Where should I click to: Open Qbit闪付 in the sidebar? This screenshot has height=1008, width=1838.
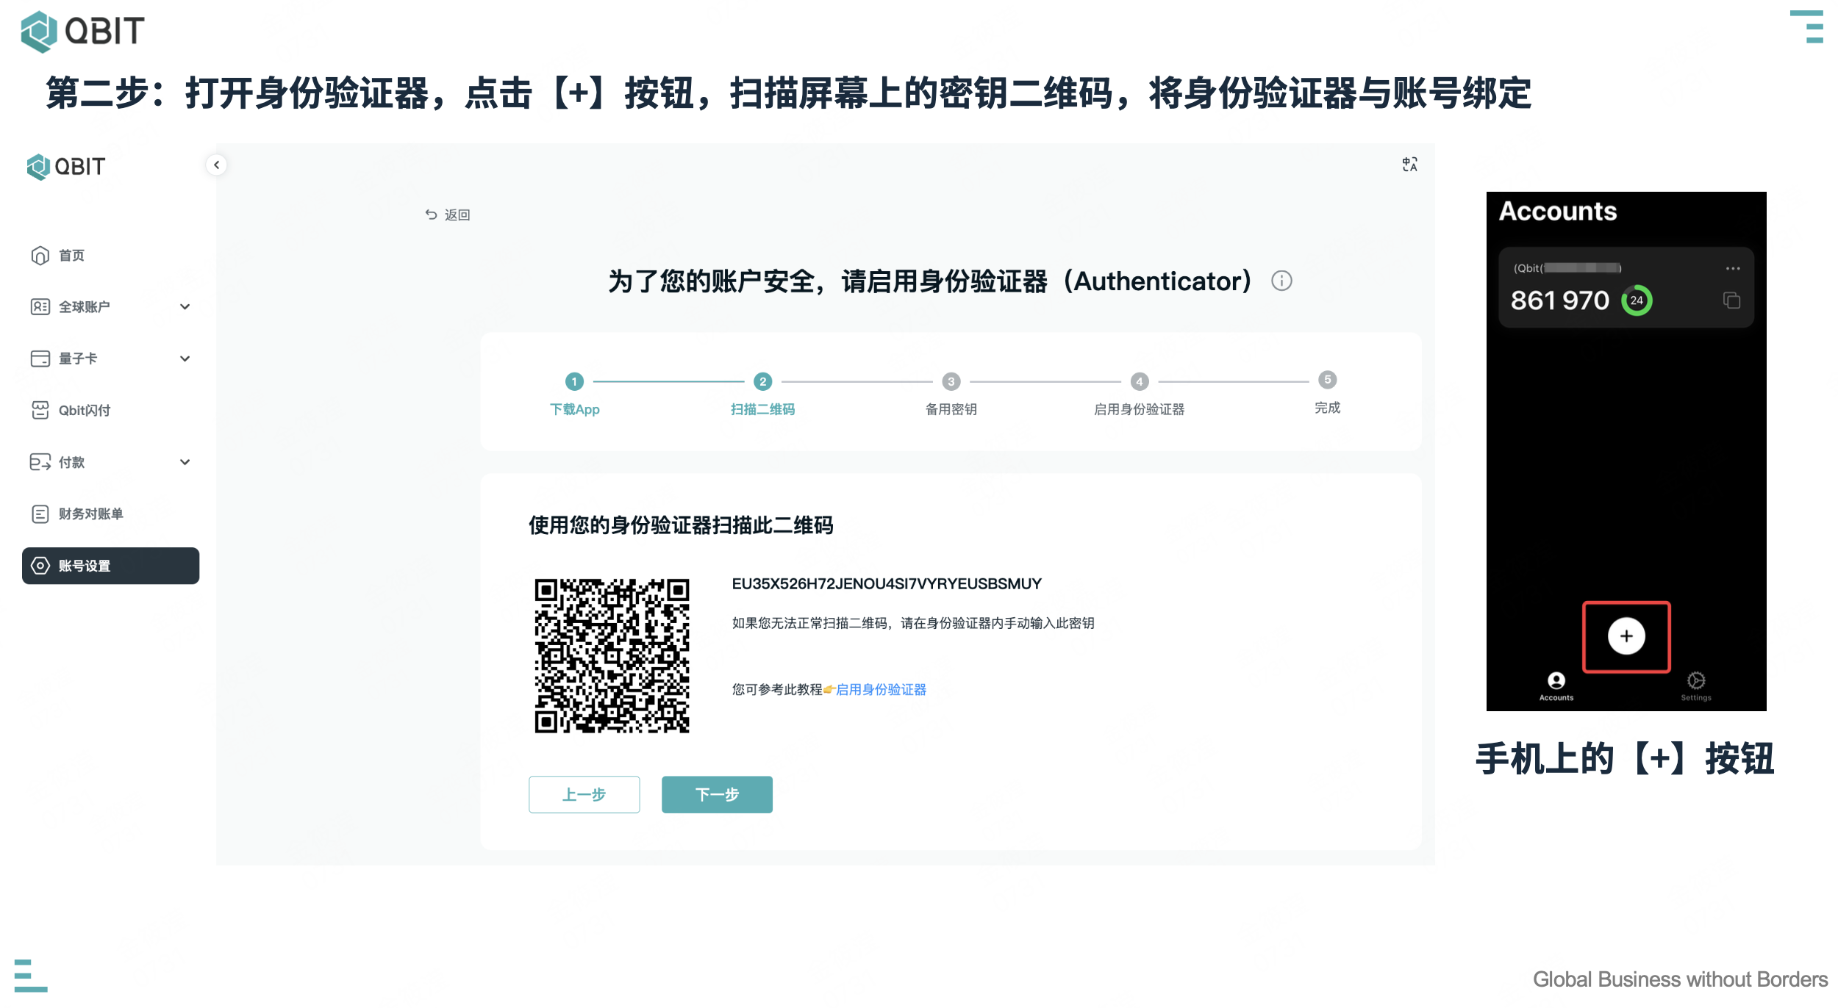coord(110,410)
